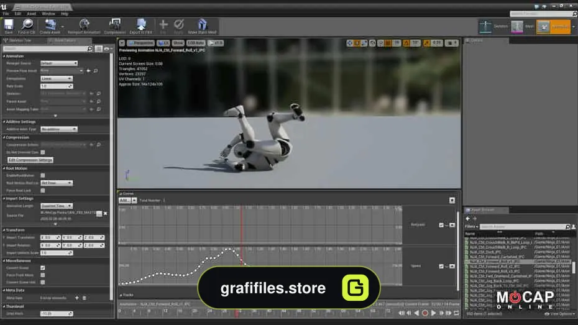
Task: Open the Interpolation dropdown
Action: [57, 78]
